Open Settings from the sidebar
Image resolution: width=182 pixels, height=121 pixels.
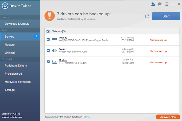pos(20,90)
